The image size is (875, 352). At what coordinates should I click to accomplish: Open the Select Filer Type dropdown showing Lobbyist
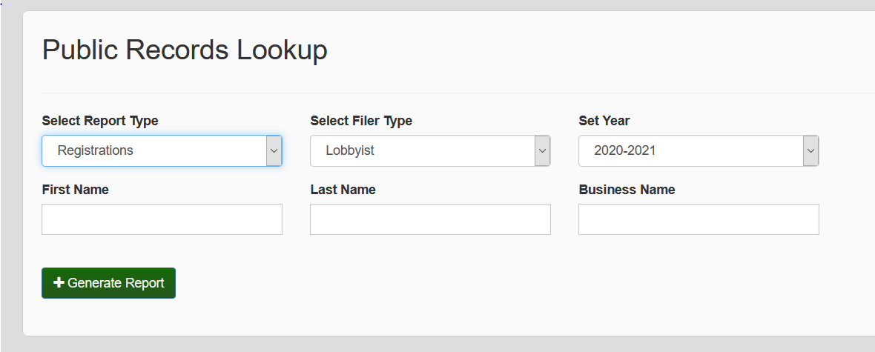(422, 150)
